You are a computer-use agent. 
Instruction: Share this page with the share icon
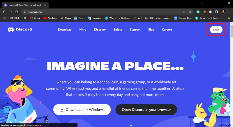184,12
